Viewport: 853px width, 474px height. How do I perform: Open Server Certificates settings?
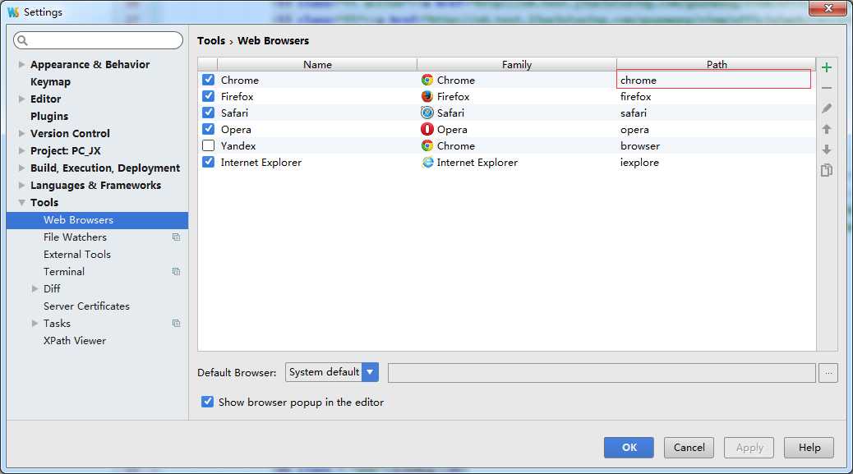pos(86,306)
